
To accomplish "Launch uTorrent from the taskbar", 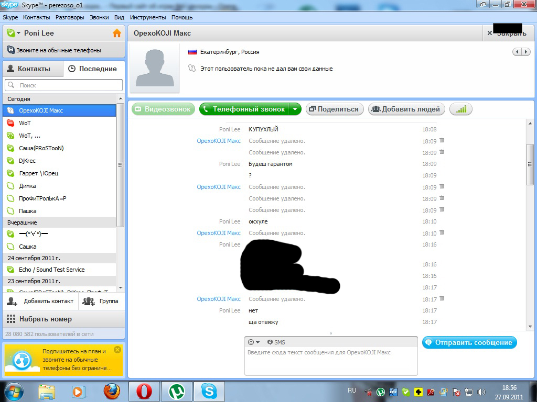I will coord(177,391).
